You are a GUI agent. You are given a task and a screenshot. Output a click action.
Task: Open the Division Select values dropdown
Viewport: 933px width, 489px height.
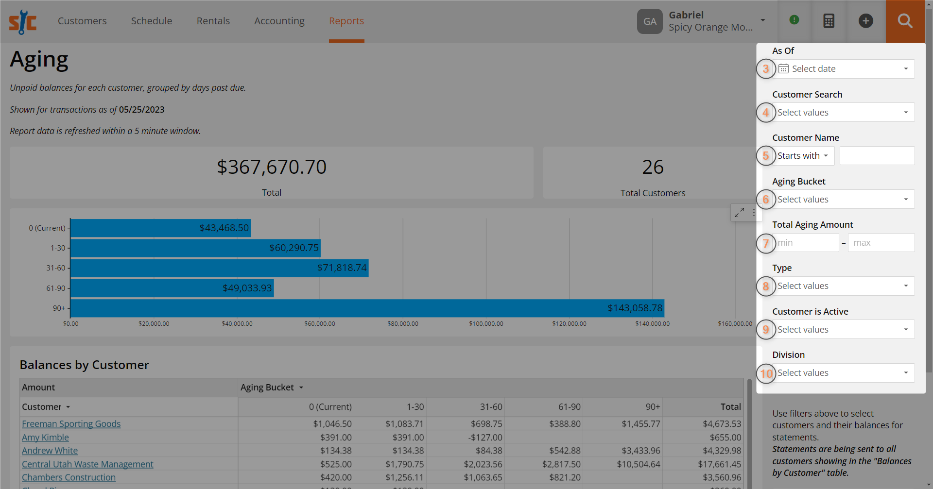pyautogui.click(x=844, y=372)
